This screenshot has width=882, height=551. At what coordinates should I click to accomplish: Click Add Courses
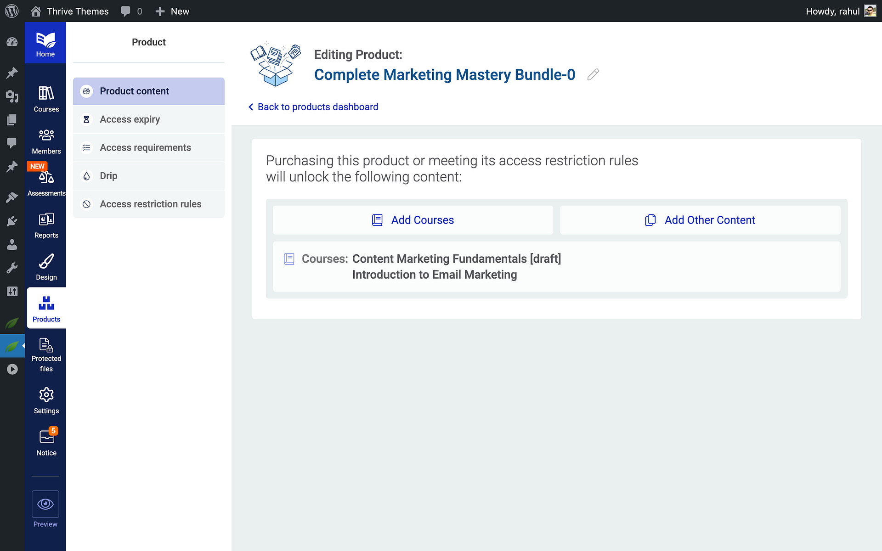(413, 220)
